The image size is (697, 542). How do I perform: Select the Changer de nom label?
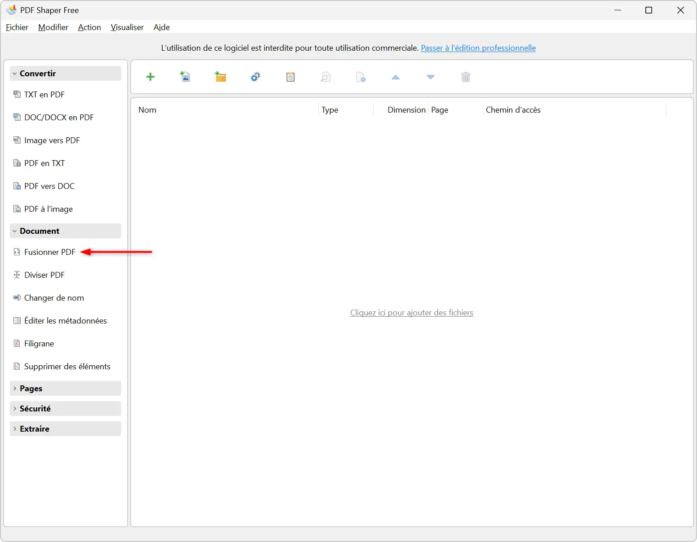click(54, 297)
